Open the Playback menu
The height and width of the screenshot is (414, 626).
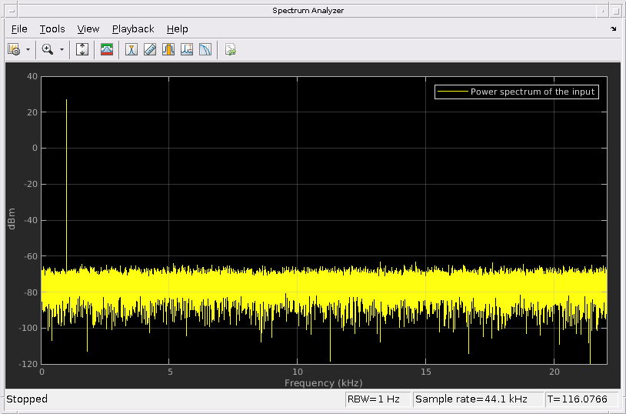point(133,29)
